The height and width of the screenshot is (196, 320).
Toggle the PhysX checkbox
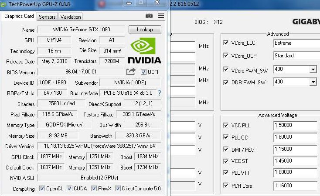tap(94, 189)
